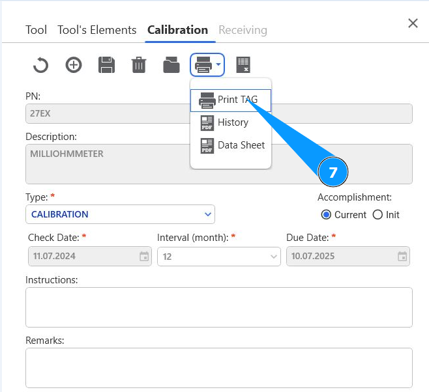Click the add new record icon
Viewport: 429px width, 392px height.
[x=74, y=65]
